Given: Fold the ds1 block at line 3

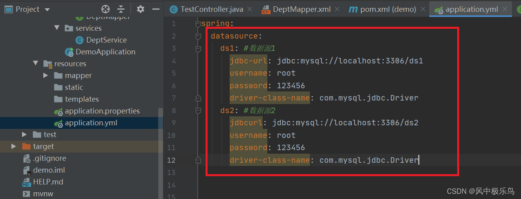Looking at the screenshot, I should tap(198, 49).
